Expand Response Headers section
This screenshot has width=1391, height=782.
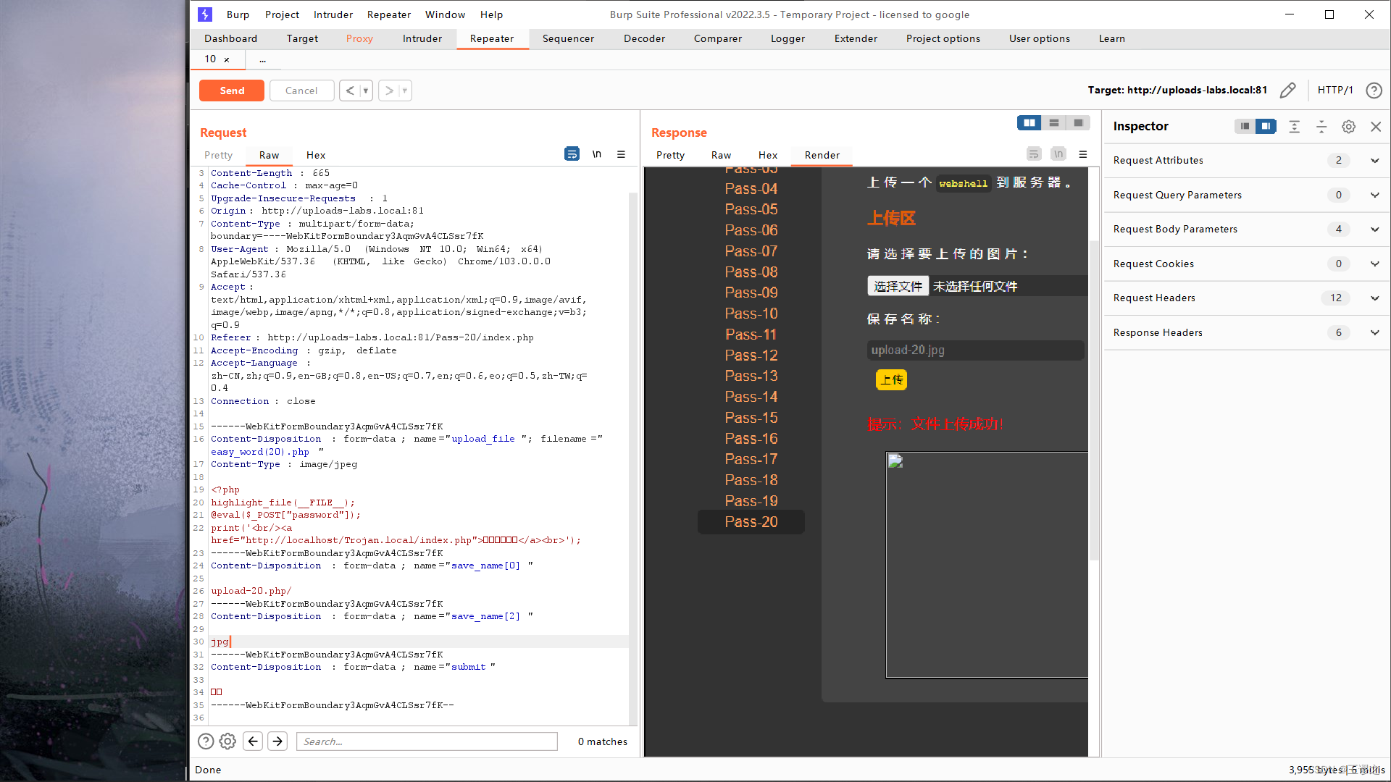1374,332
